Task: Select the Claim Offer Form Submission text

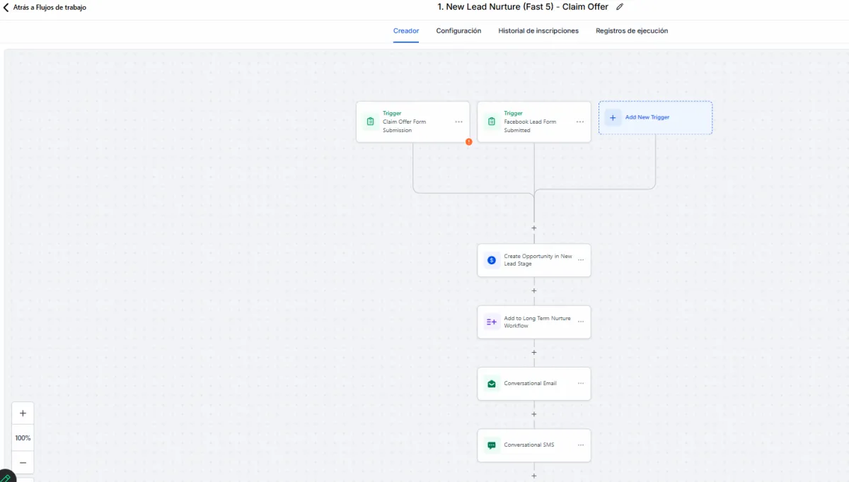Action: click(405, 126)
